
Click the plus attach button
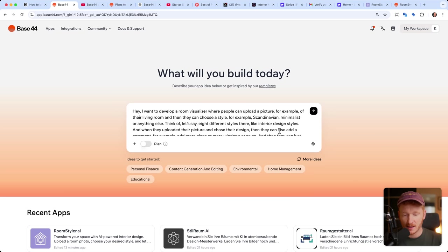click(134, 144)
